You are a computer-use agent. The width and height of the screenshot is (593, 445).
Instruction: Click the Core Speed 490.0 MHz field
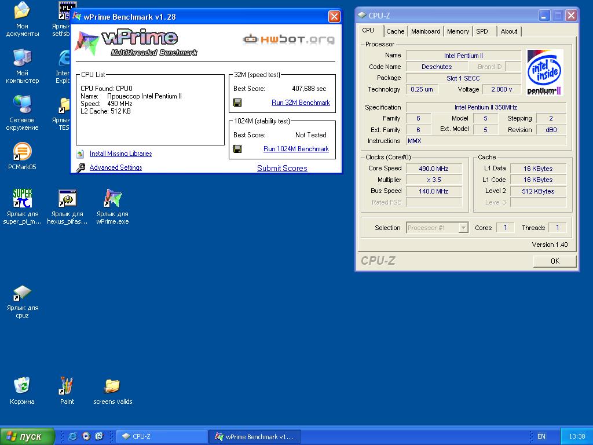(x=434, y=169)
